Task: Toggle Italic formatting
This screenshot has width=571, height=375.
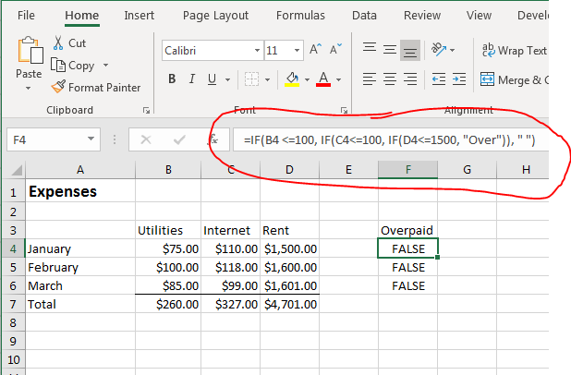Action: pyautogui.click(x=192, y=79)
